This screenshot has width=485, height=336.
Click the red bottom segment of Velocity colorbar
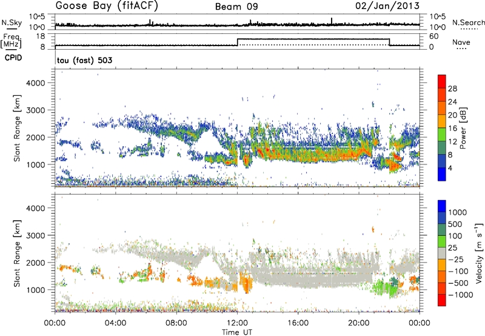(x=442, y=300)
